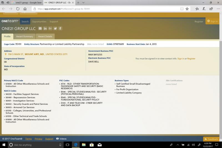
Task: Refresh the page
Action: click(x=18, y=9)
